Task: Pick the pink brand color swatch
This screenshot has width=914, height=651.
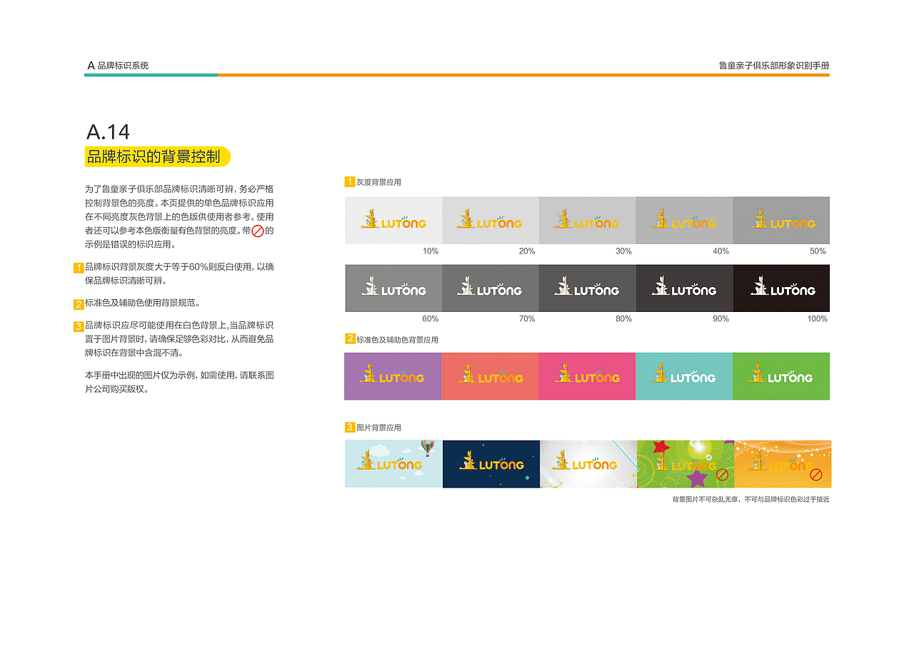Action: (587, 376)
